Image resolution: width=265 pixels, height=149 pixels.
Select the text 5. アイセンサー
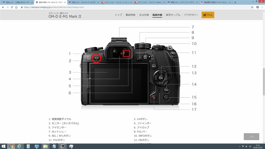57,127
